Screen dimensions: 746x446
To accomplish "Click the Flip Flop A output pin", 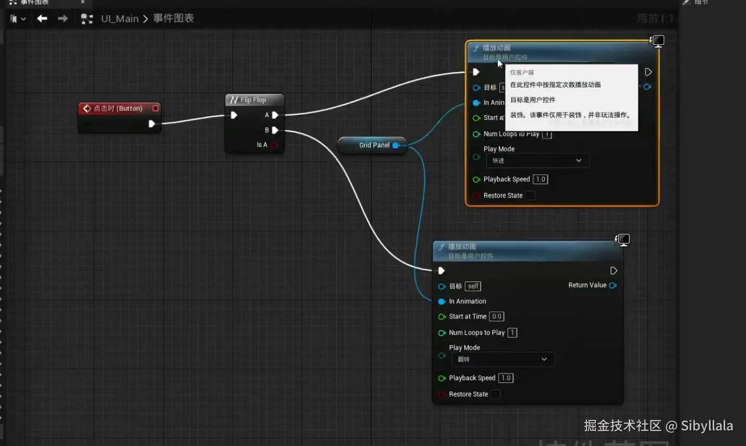I will (275, 115).
